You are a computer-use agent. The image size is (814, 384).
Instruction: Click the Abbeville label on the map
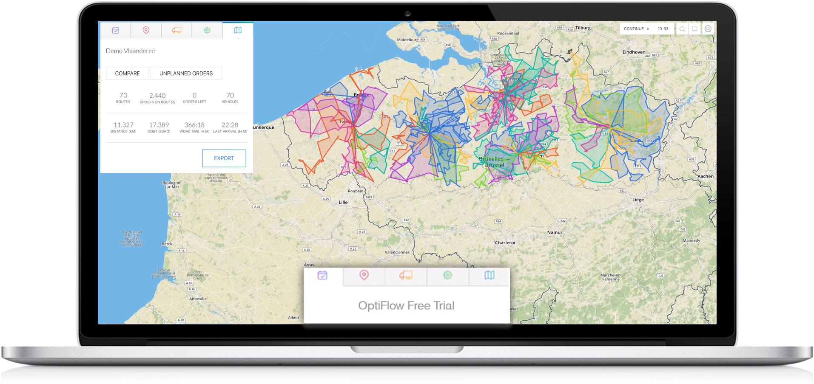pos(198,299)
